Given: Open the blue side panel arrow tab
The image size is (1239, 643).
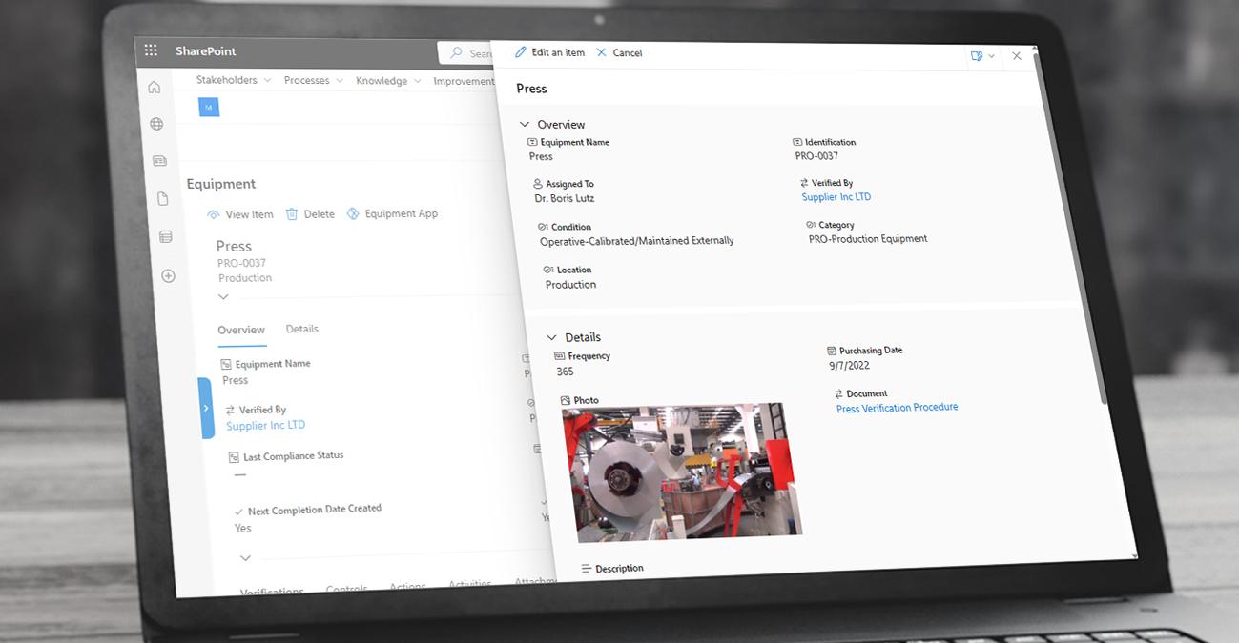Looking at the screenshot, I should coord(206,408).
